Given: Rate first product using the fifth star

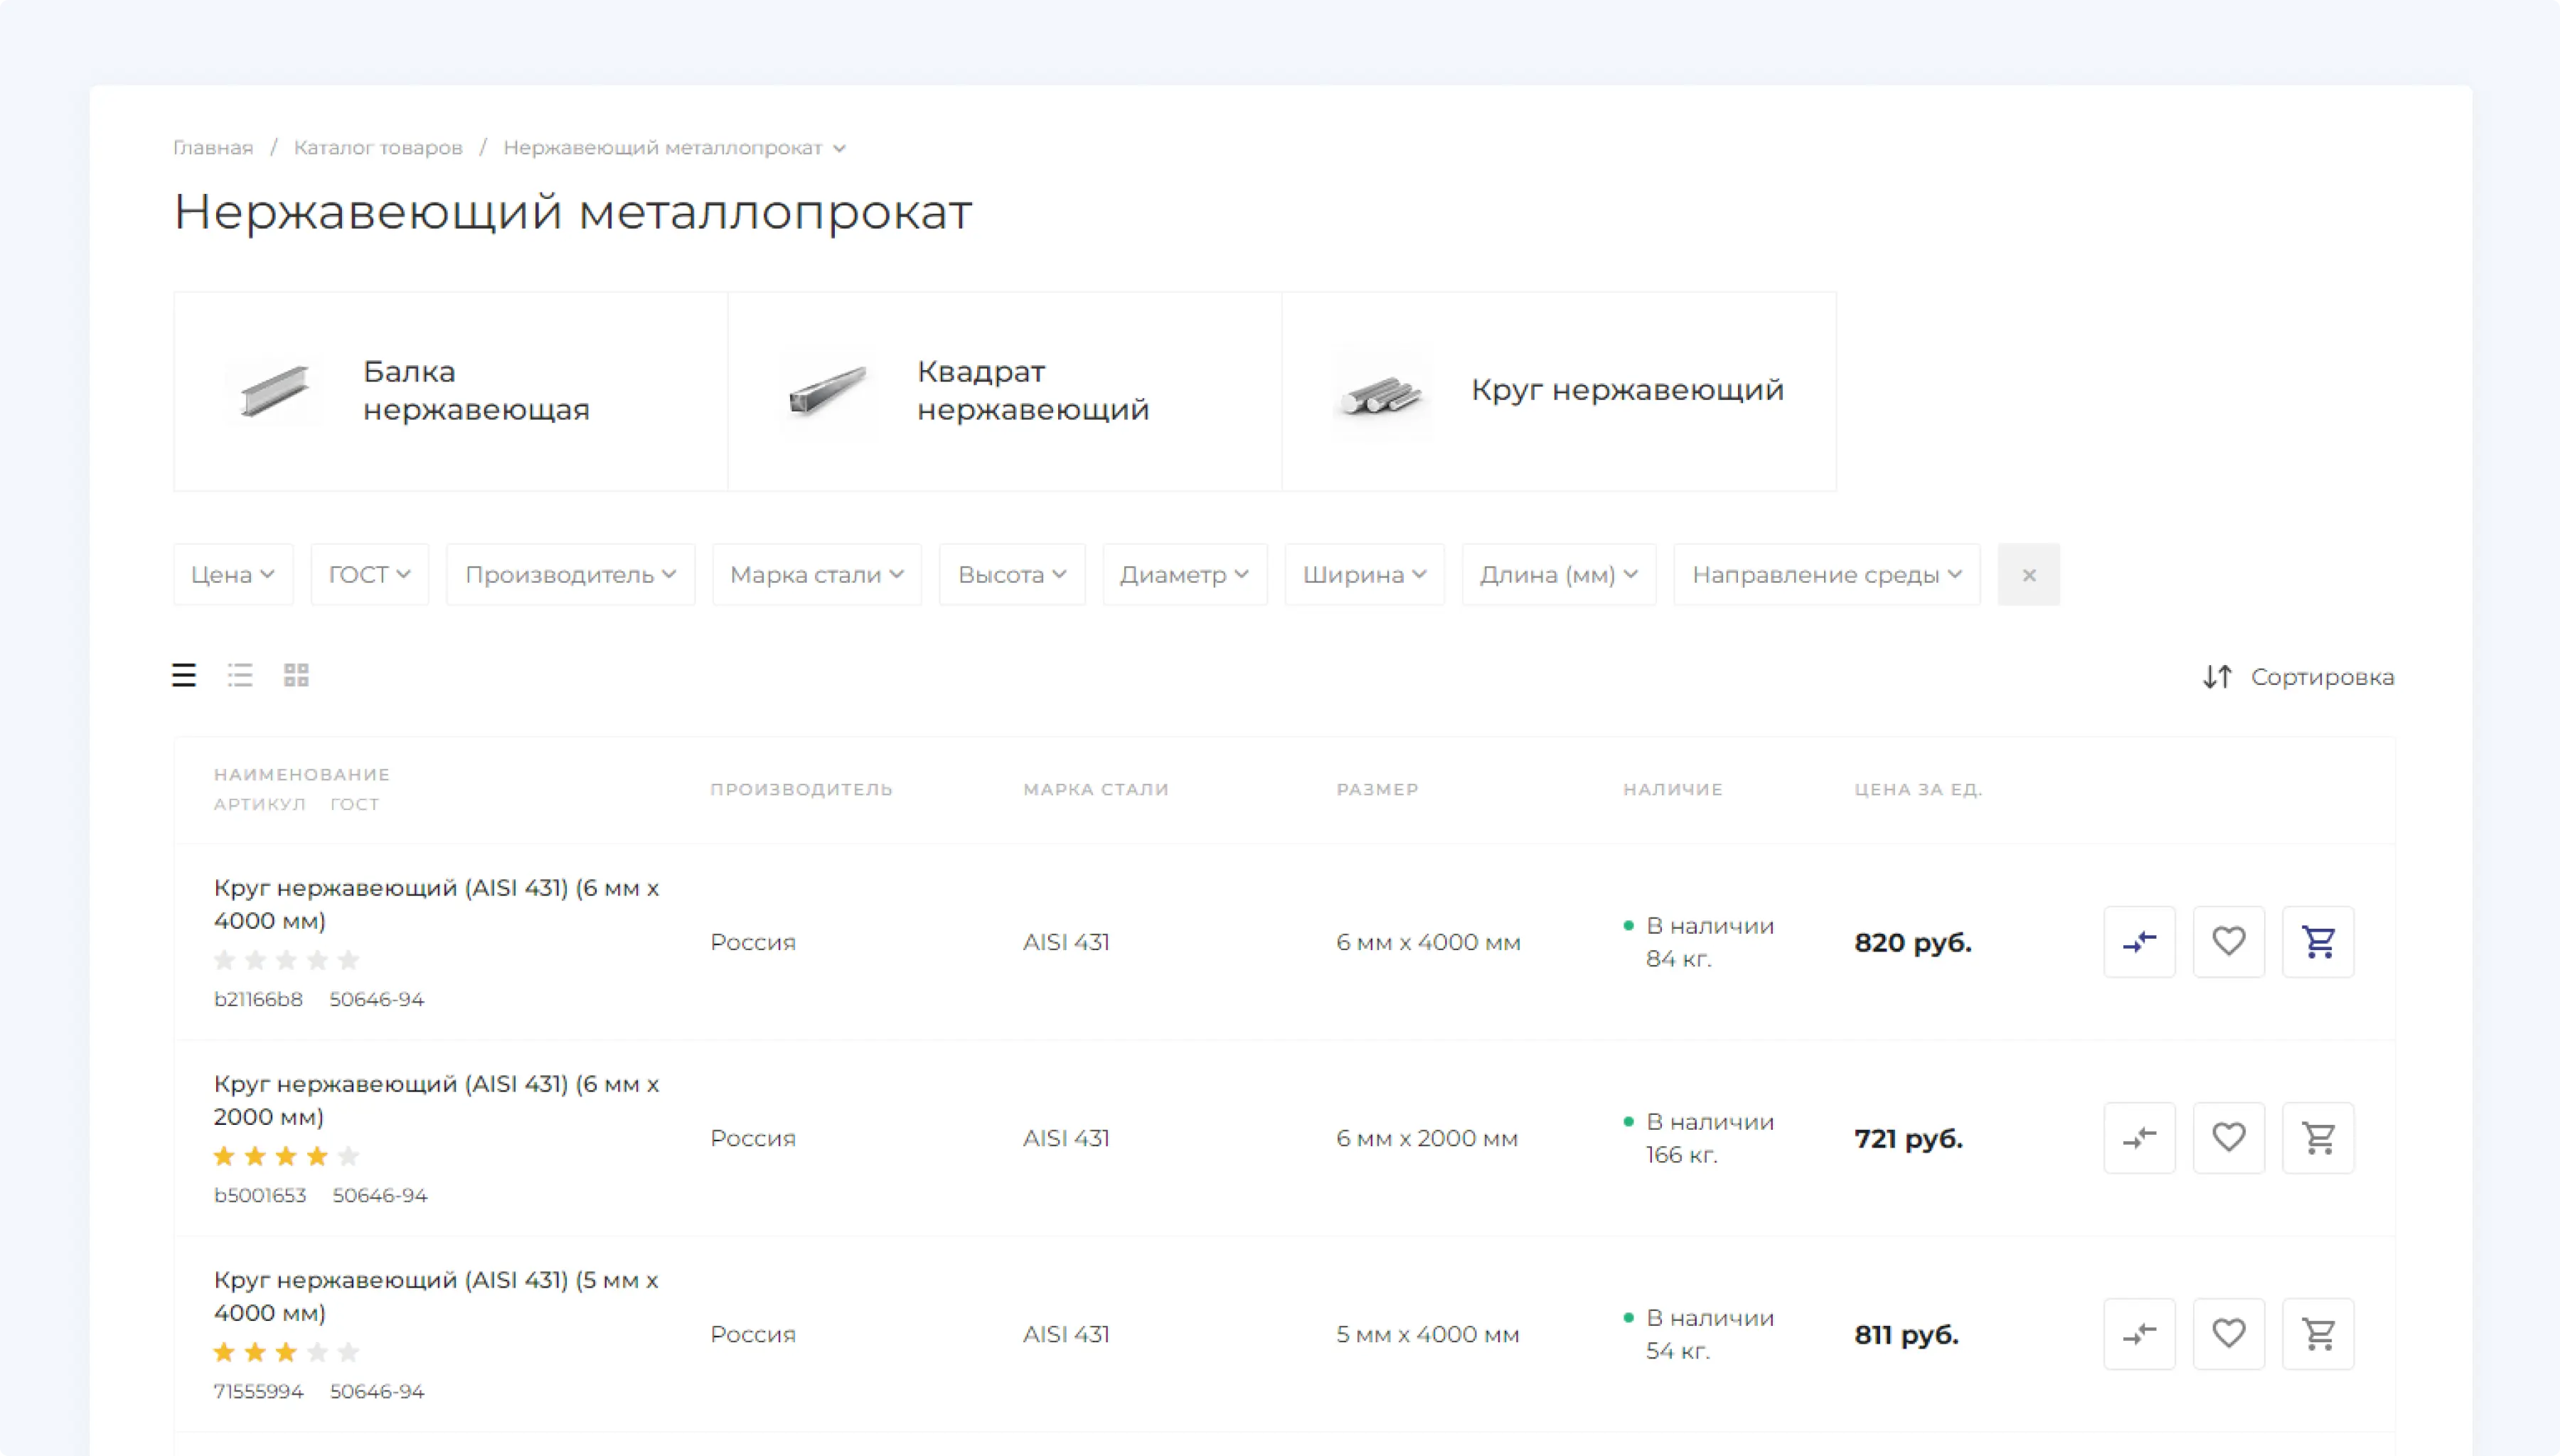Looking at the screenshot, I should coord(348,960).
